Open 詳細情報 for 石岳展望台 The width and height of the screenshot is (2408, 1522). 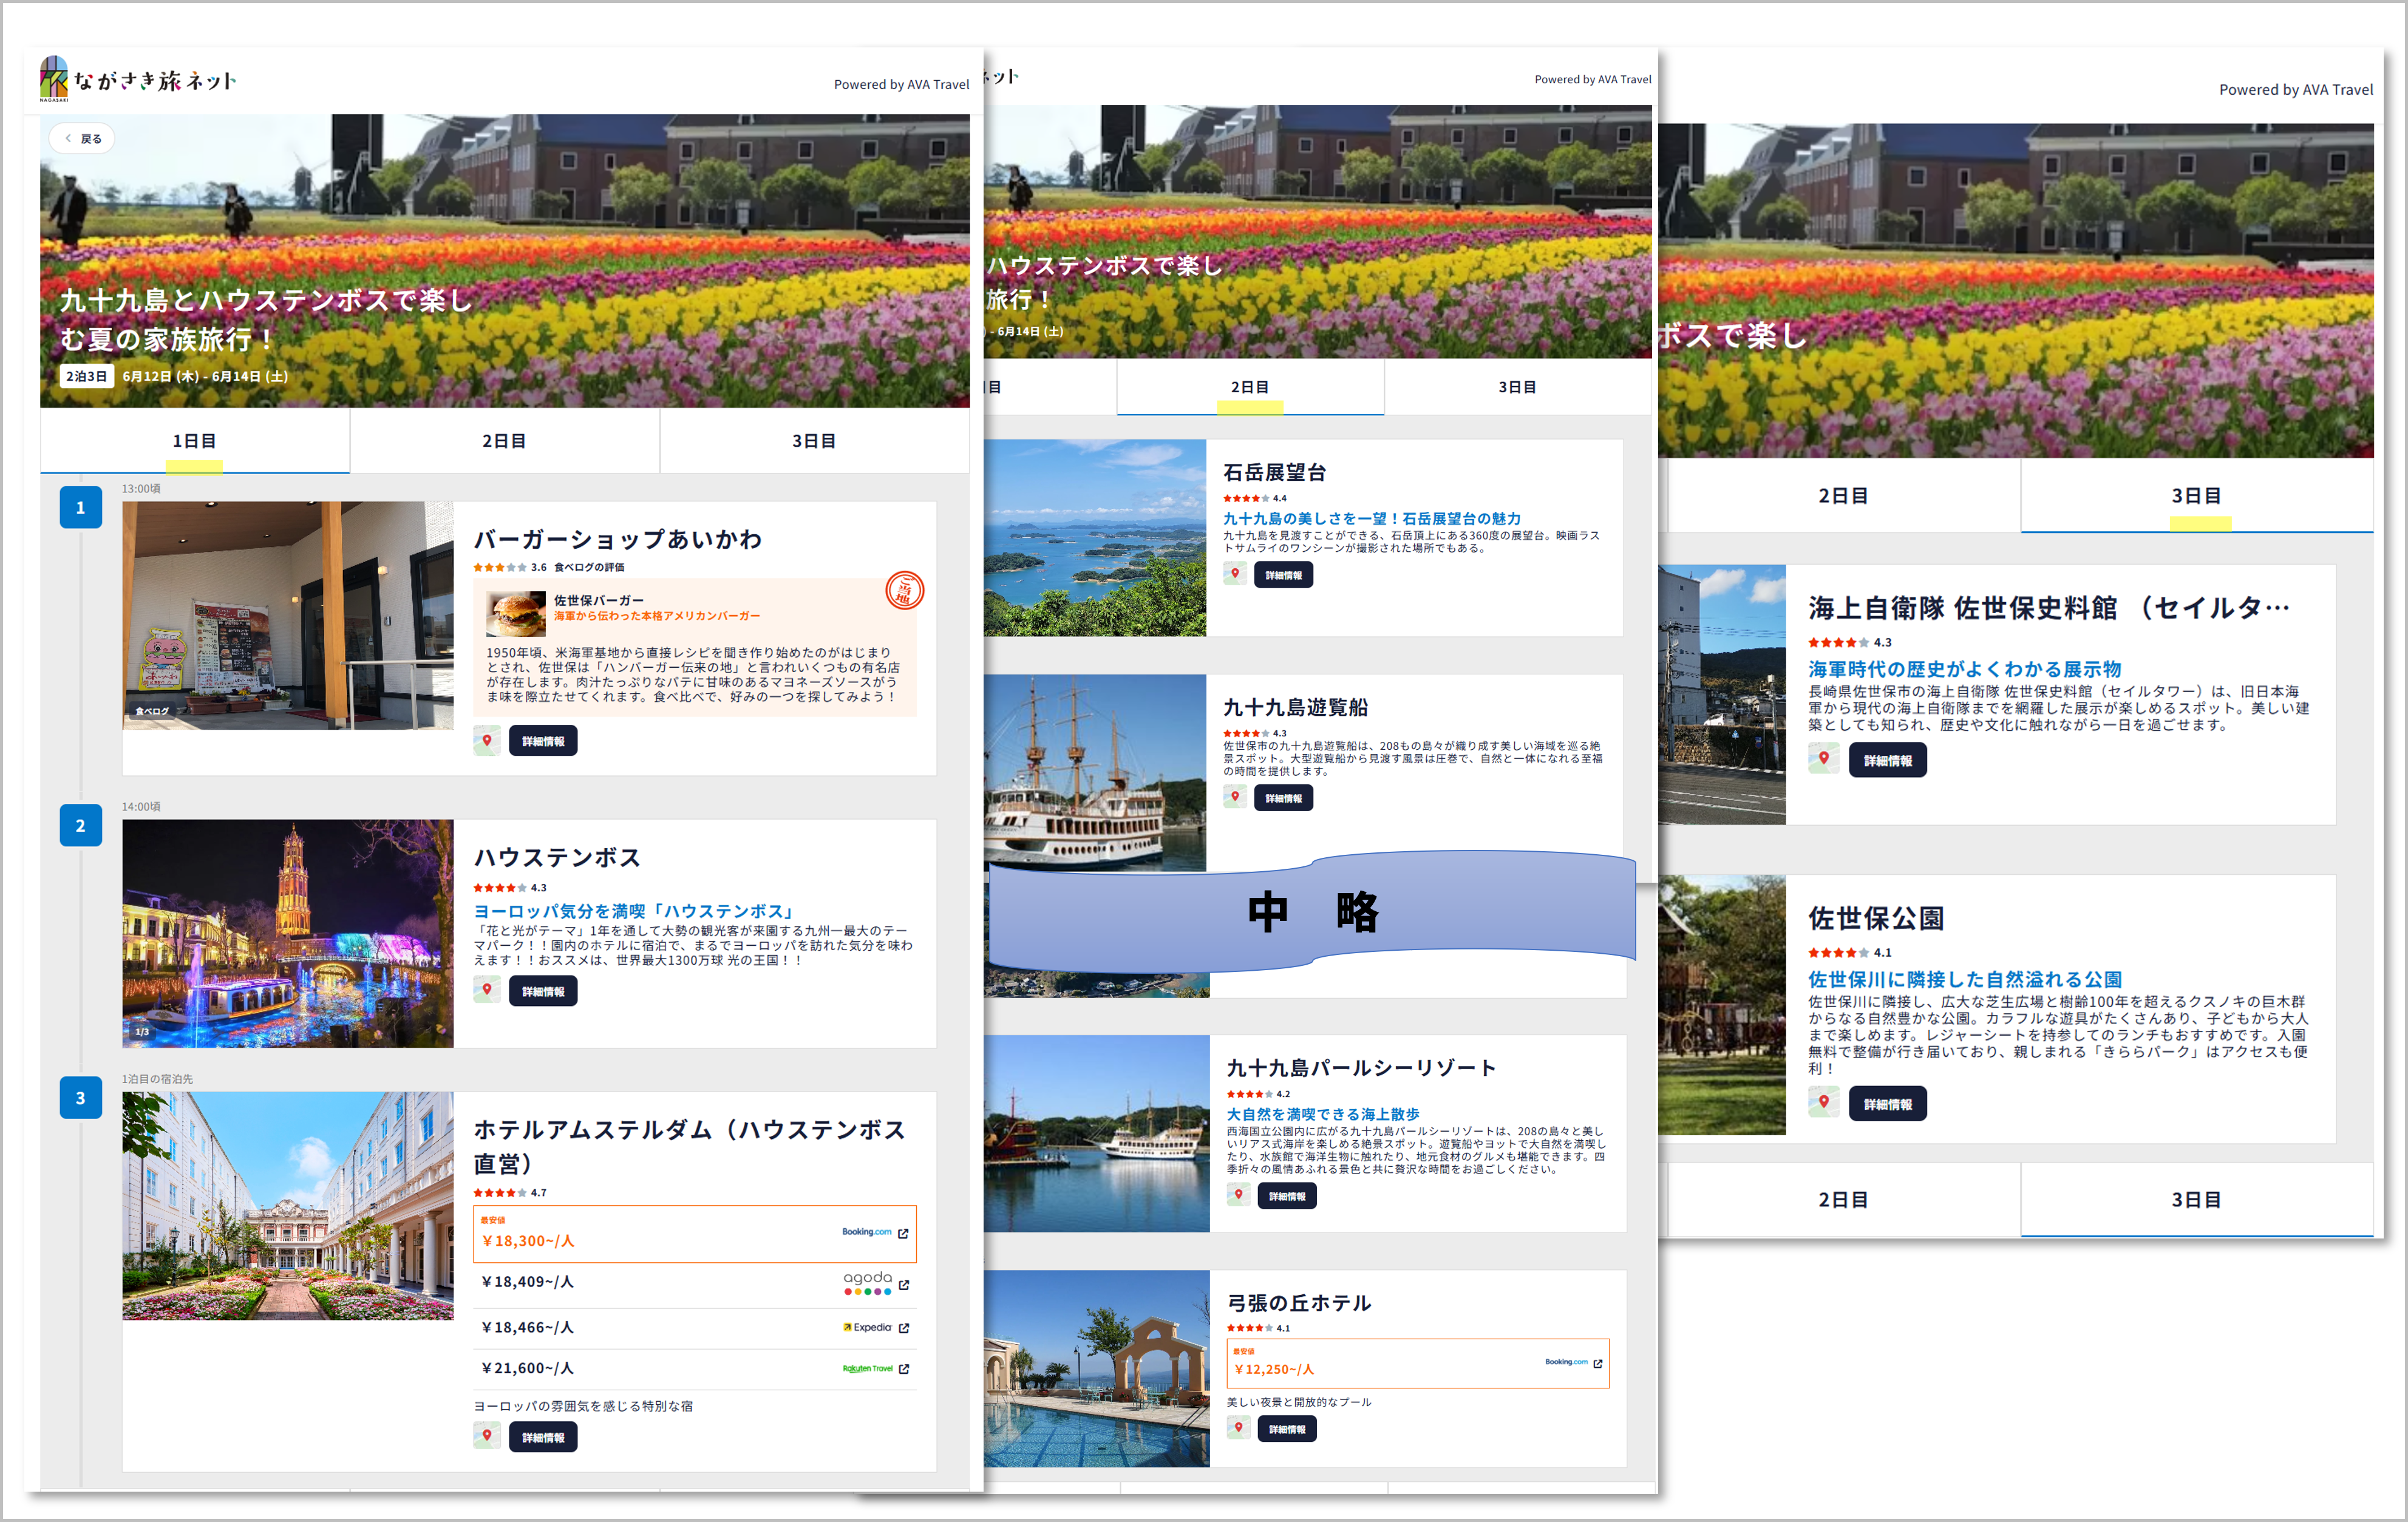[1284, 575]
